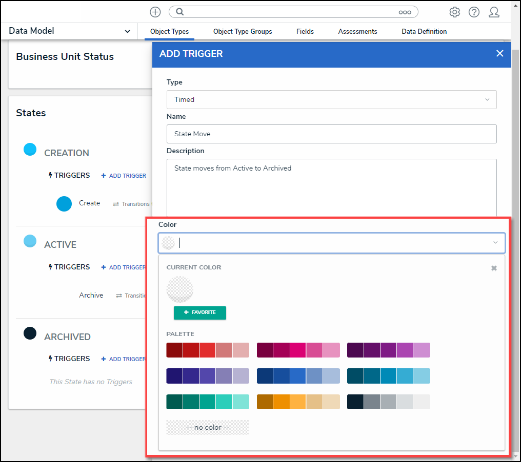The width and height of the screenshot is (521, 462).
Task: Click the Archived state dark circle
Action: click(30, 333)
